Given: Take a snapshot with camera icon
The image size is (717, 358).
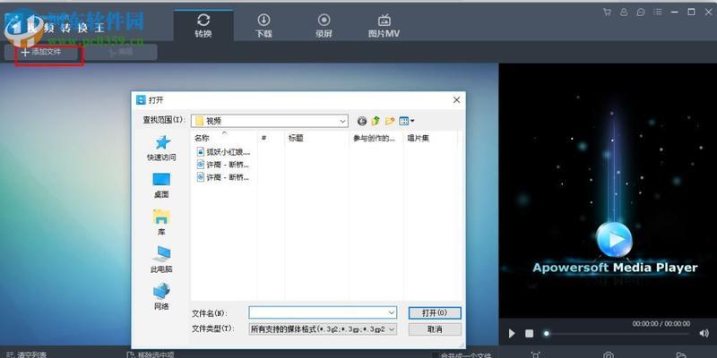Looking at the screenshot, I should click(x=609, y=354).
